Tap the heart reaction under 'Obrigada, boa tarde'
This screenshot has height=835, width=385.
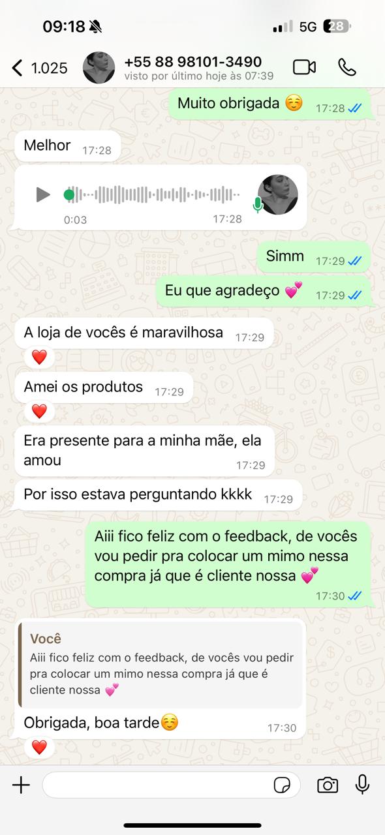click(39, 747)
